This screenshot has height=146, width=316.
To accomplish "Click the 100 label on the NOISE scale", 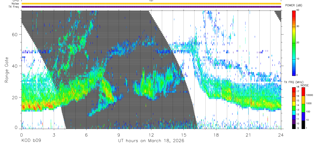I will [x=308, y=111].
